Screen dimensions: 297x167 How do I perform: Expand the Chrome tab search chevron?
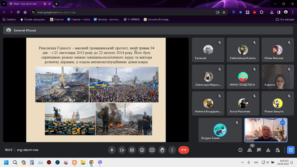click(x=4, y=4)
